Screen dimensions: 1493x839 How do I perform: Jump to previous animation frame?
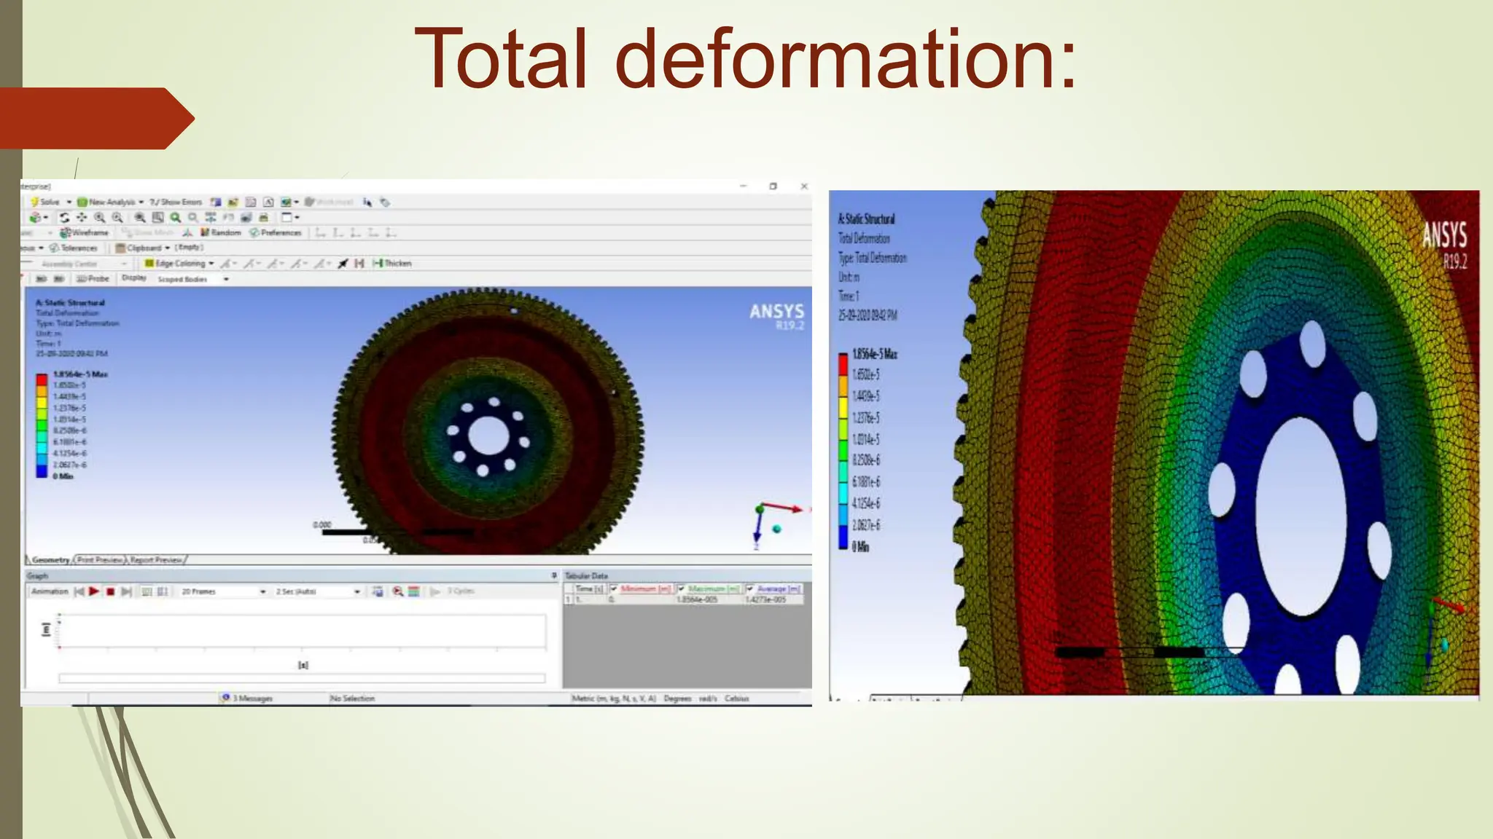click(79, 591)
